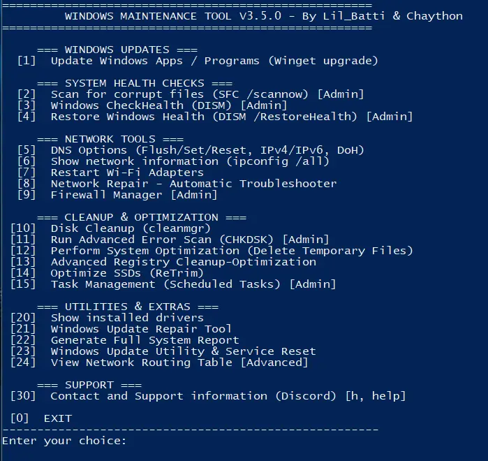Select Disk Cleanup (cleanmgr) option
This screenshot has height=461, width=488.
tap(130, 228)
